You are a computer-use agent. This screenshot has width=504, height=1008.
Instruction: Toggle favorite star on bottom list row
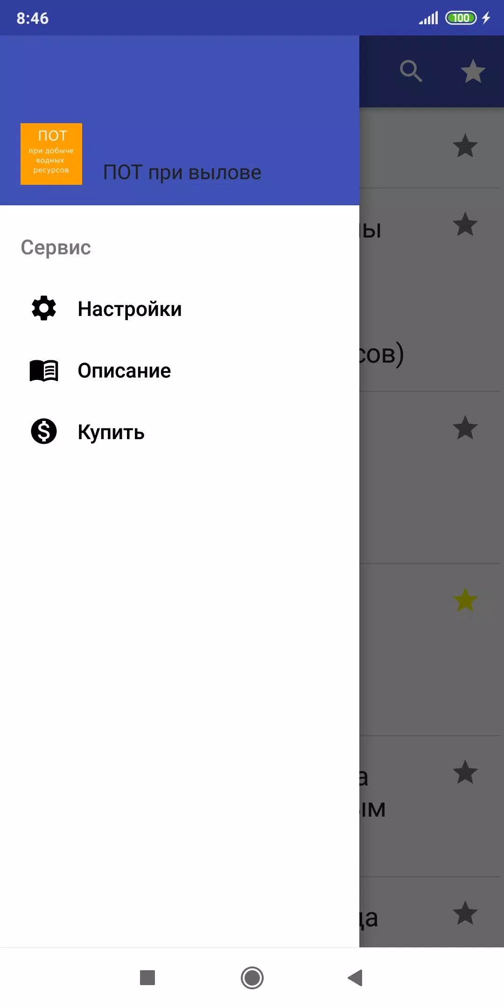click(465, 913)
